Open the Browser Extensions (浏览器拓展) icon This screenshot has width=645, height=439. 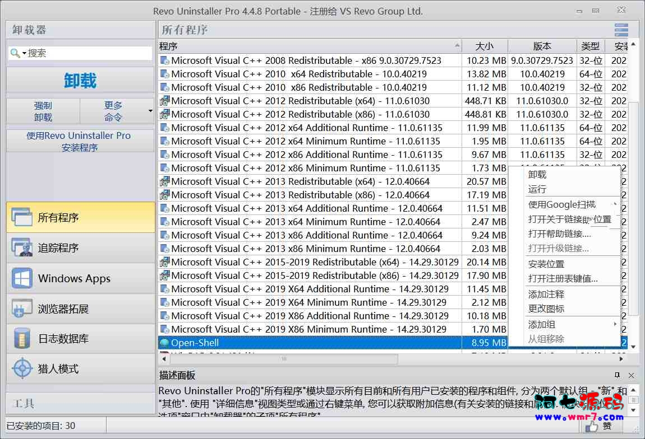pyautogui.click(x=22, y=309)
